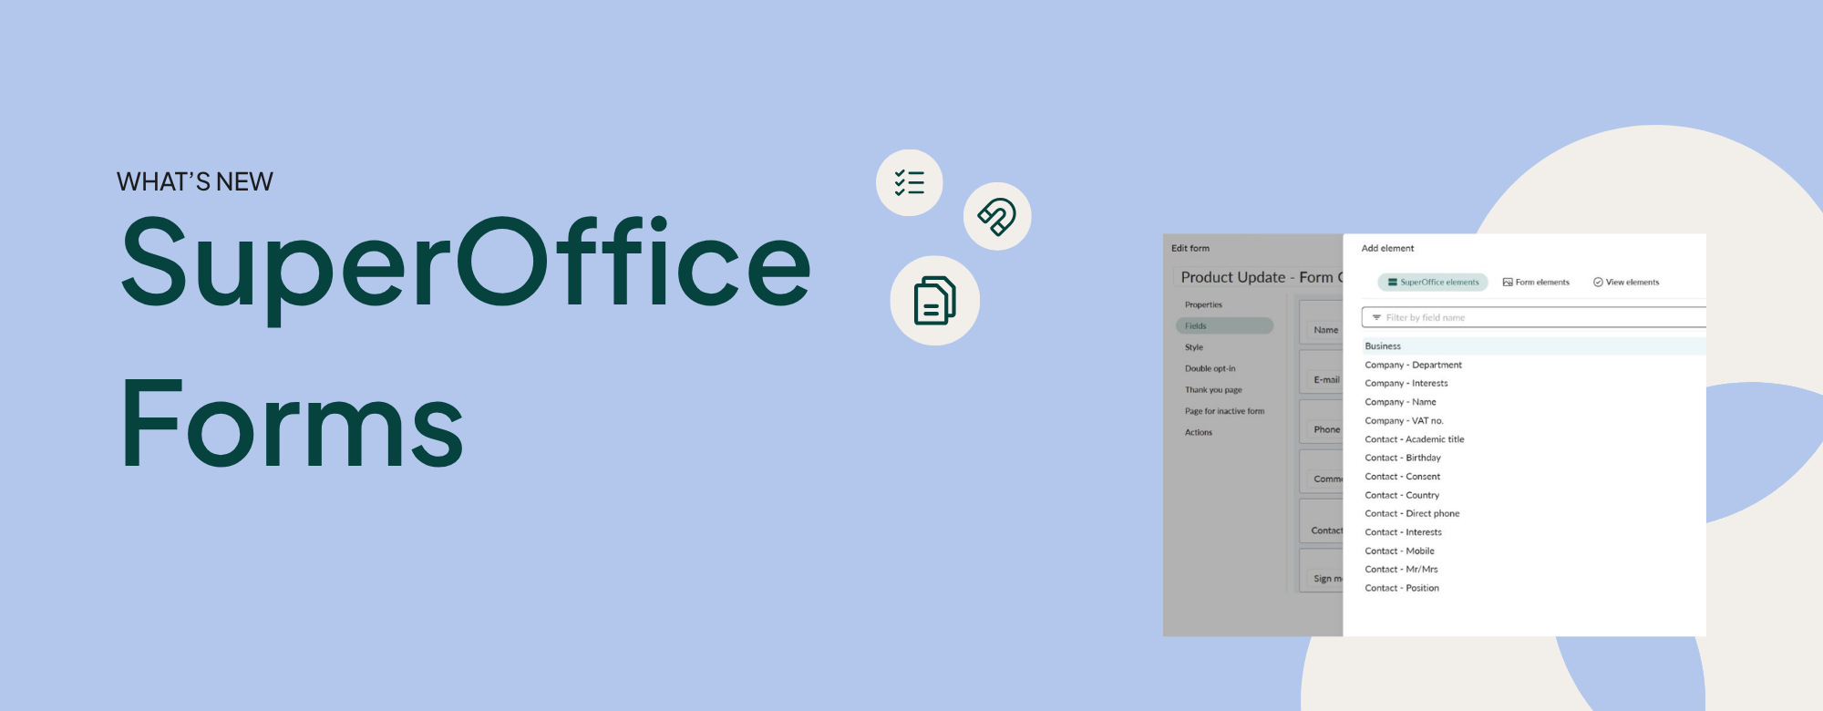
Task: Click the magnet icon circle
Action: pos(996,217)
